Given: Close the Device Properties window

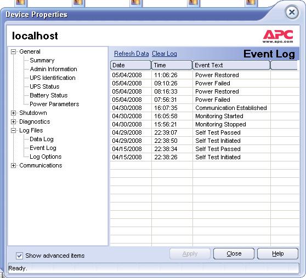Looking at the screenshot, I should [292, 13].
